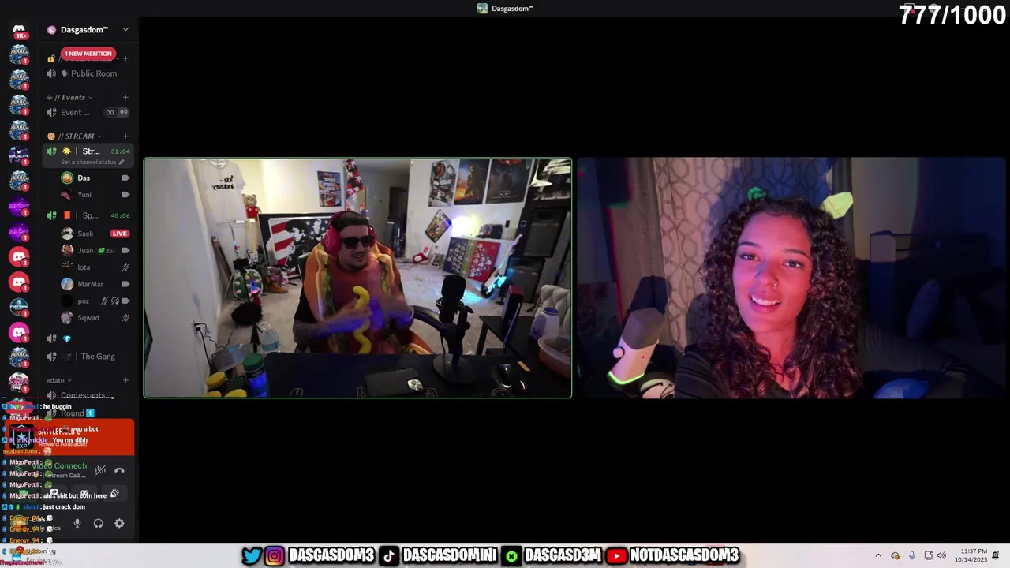Screen dimensions: 1010x568
Task: Focus Das's hot dog costume video tile
Action: (x=357, y=278)
